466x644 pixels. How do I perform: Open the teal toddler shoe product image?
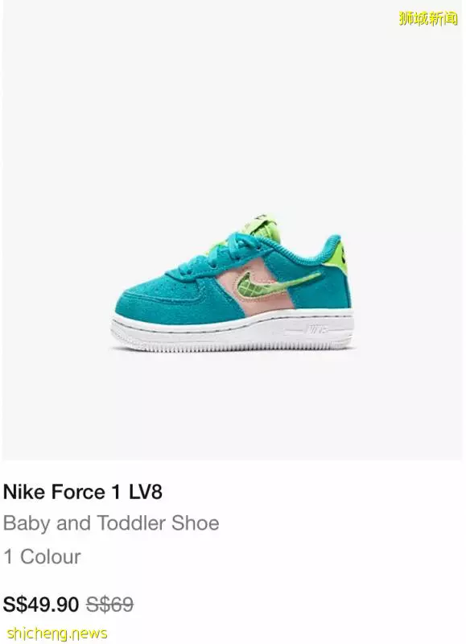click(x=233, y=283)
